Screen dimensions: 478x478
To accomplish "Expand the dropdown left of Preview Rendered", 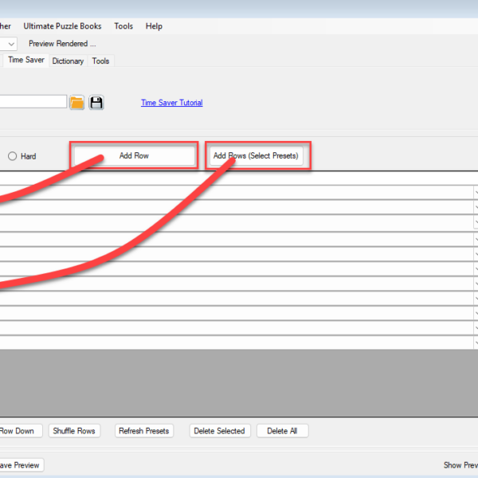I will coord(10,44).
